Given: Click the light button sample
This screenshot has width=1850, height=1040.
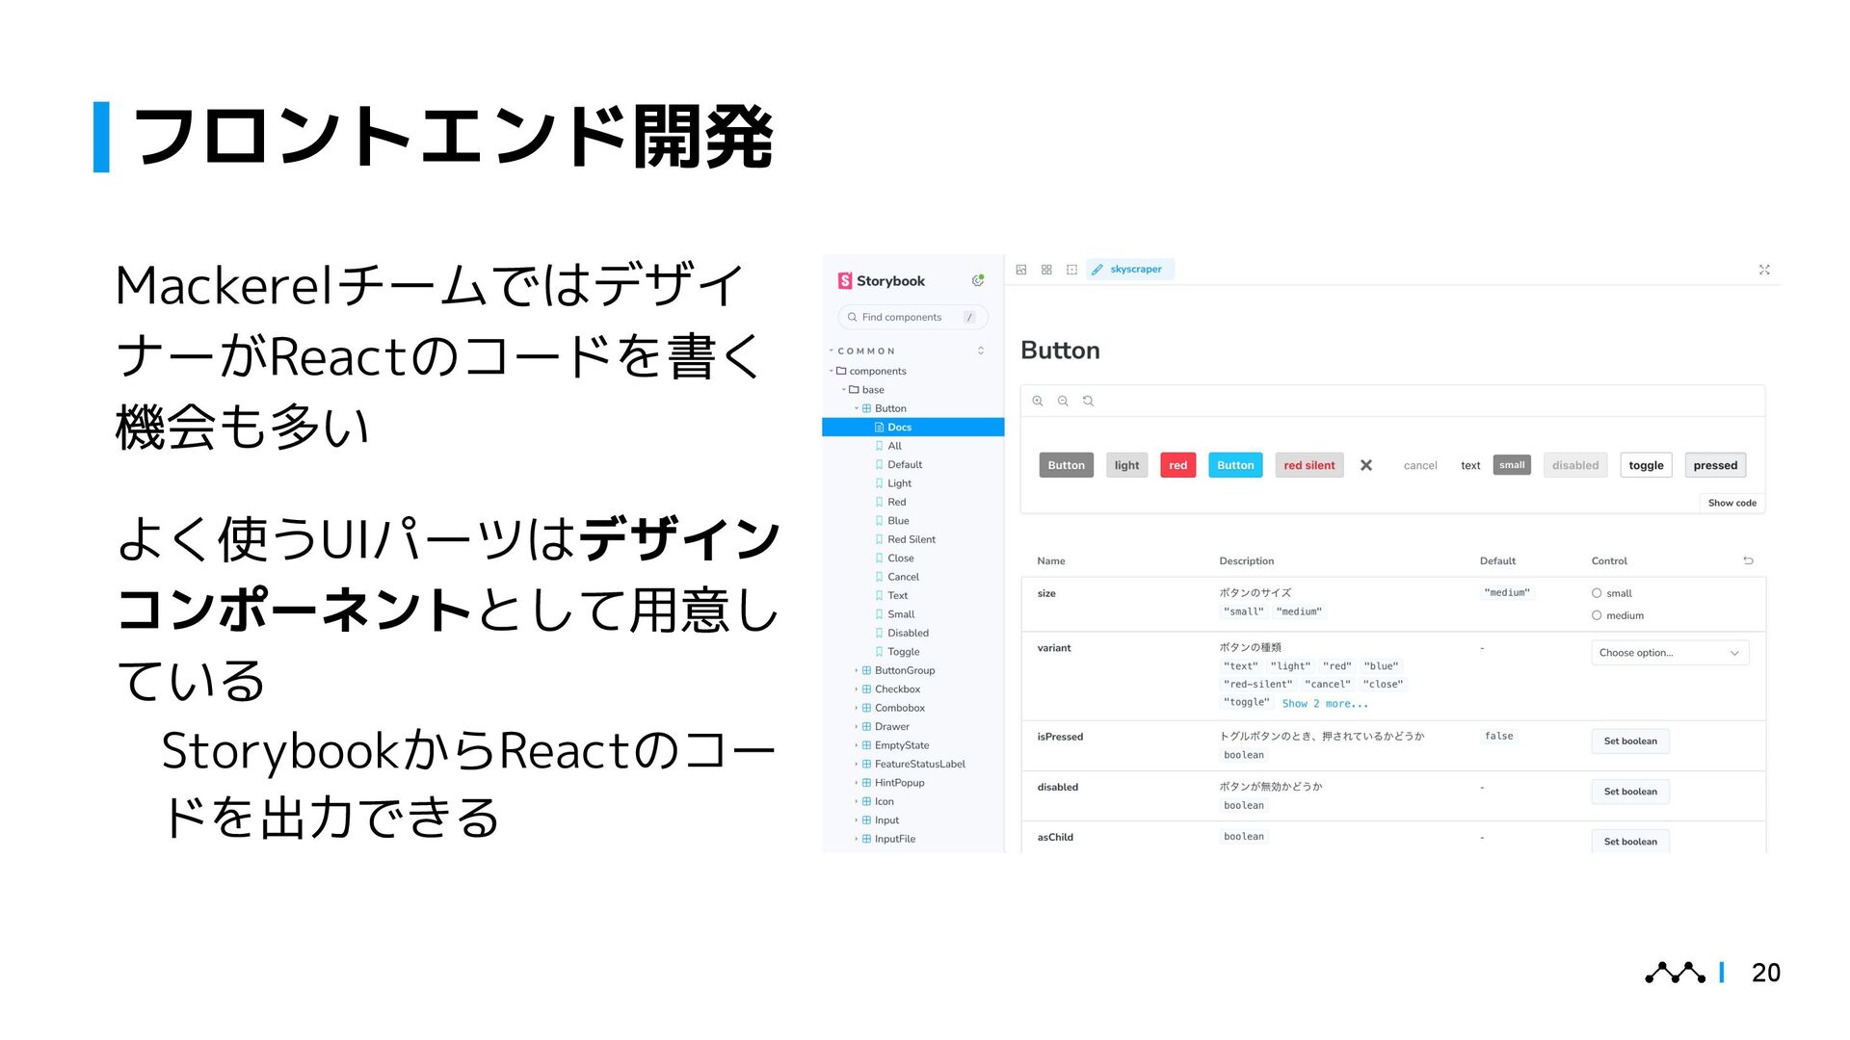Looking at the screenshot, I should coord(1126,465).
